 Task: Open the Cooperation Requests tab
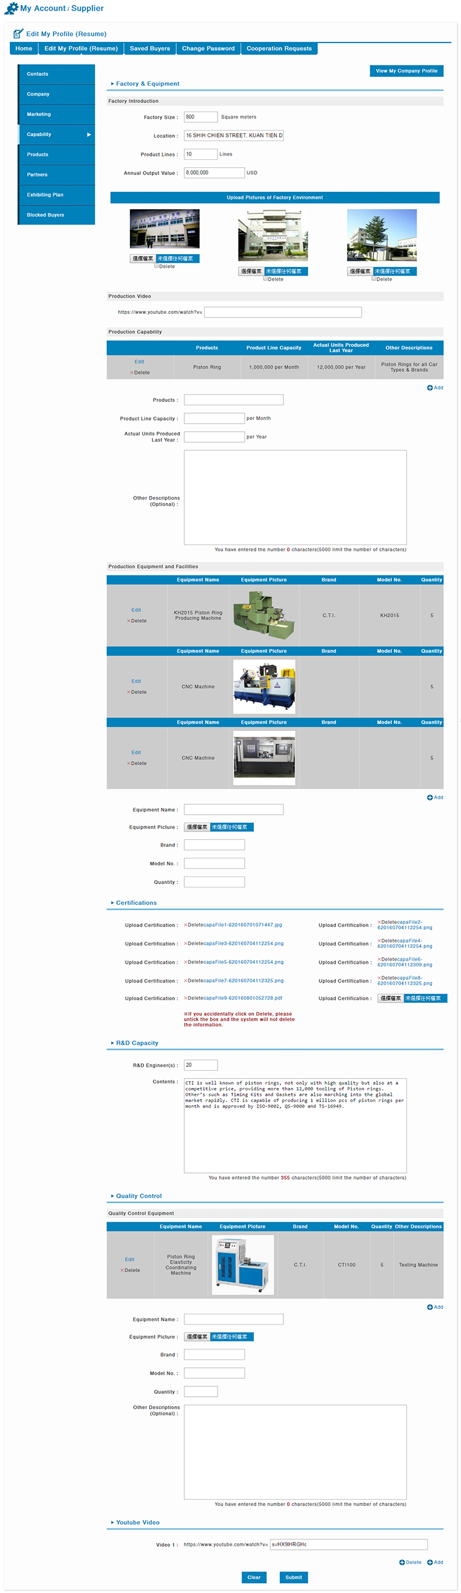[279, 48]
